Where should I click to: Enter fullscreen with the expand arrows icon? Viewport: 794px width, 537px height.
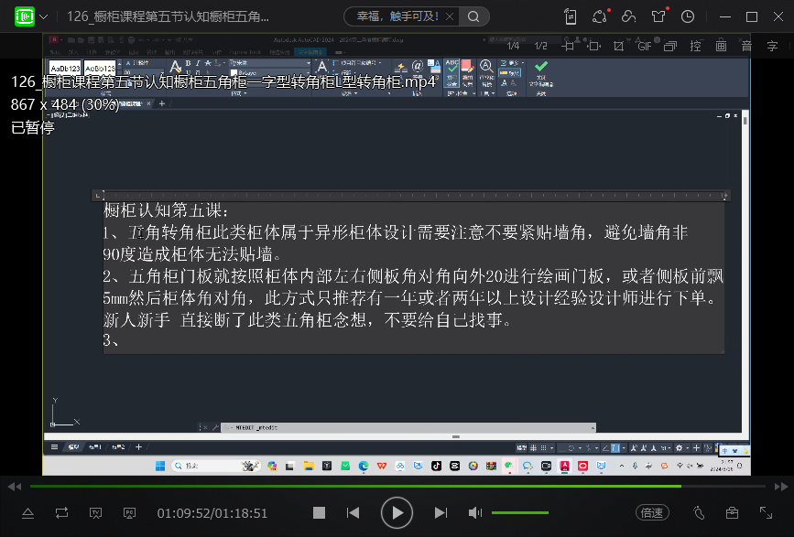tap(767, 513)
